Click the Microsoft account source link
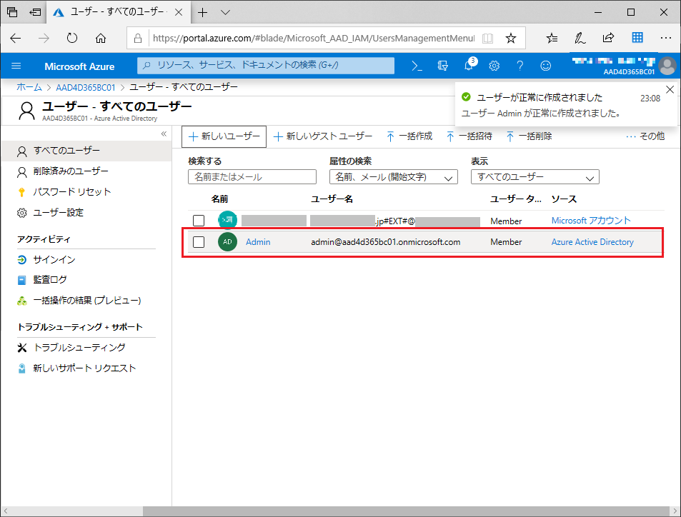Viewport: 681px width, 517px height. pyautogui.click(x=591, y=221)
